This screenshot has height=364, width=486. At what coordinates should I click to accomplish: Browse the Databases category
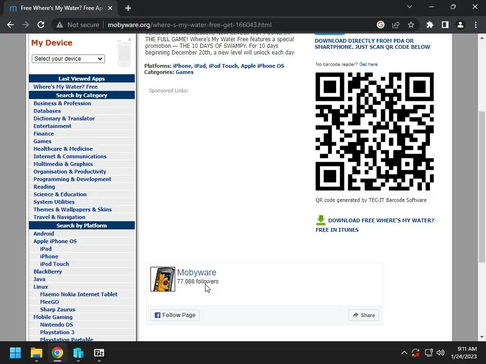pyautogui.click(x=47, y=111)
